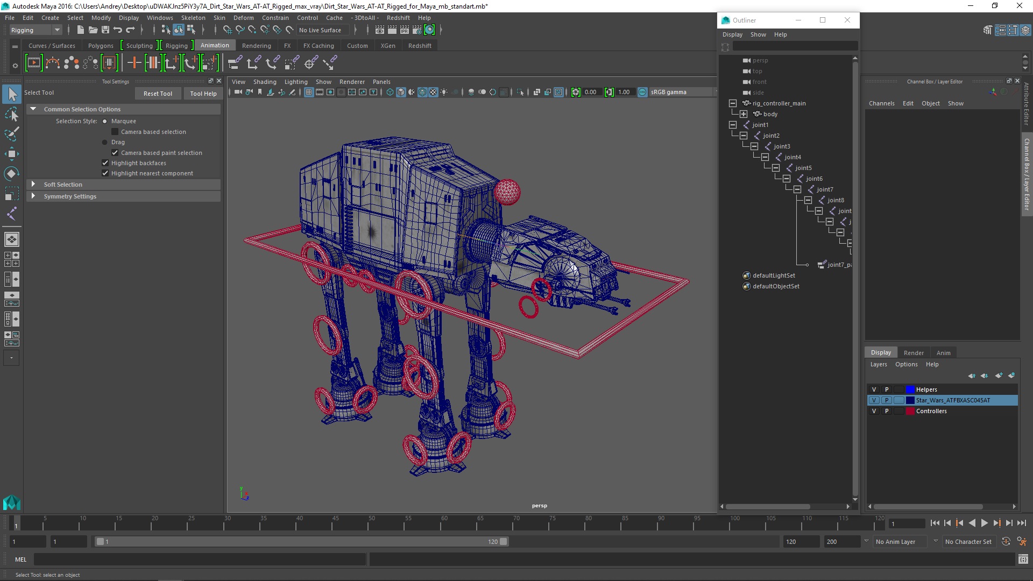This screenshot has width=1033, height=581.
Task: Select the arrow Select Tool in toolbox
Action: [x=12, y=95]
